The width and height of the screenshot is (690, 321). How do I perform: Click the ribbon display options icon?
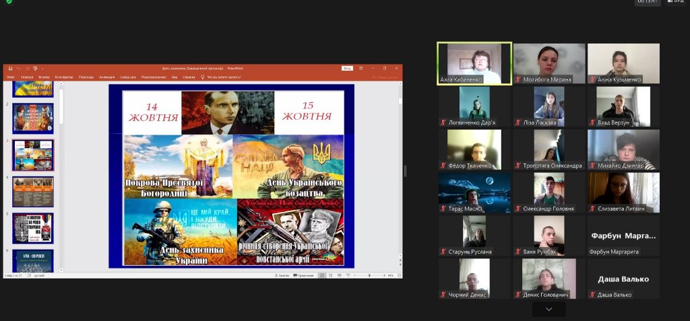click(x=361, y=68)
